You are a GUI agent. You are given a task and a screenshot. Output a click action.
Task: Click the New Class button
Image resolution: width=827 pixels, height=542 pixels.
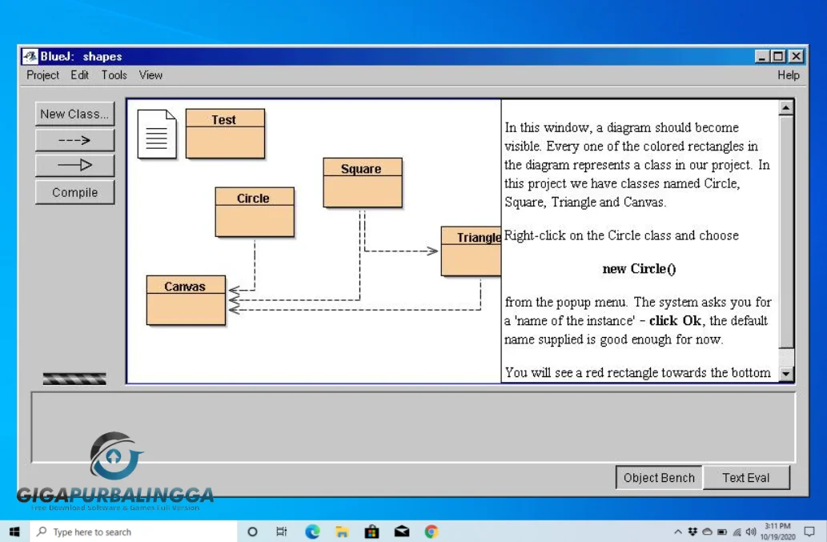(x=74, y=114)
